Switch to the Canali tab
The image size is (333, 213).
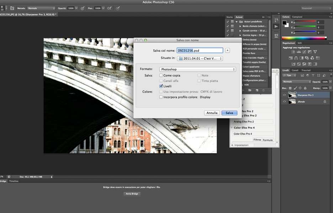point(295,70)
